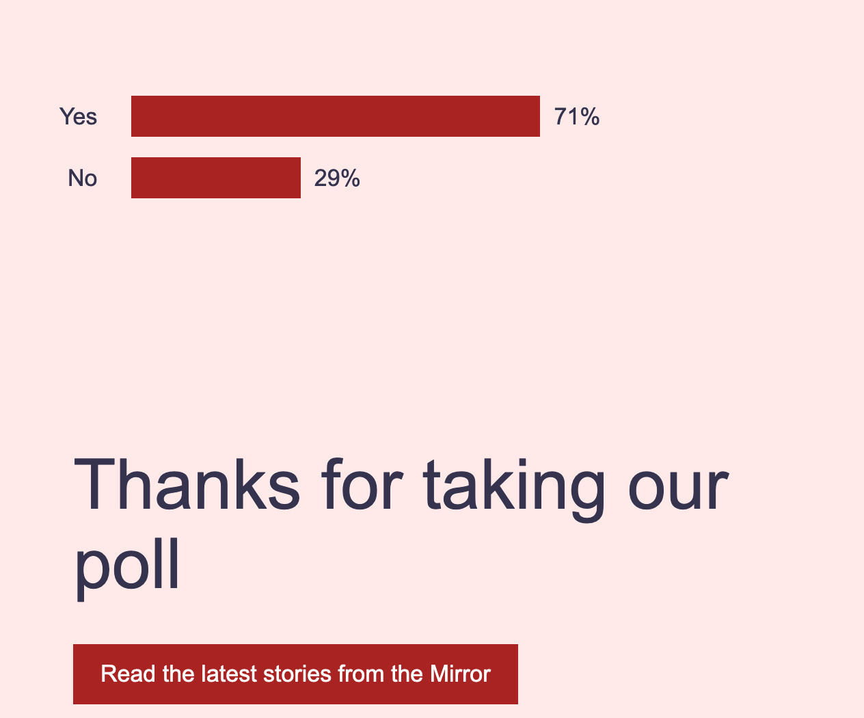
Task: Select the Yes result bar
Action: (336, 116)
